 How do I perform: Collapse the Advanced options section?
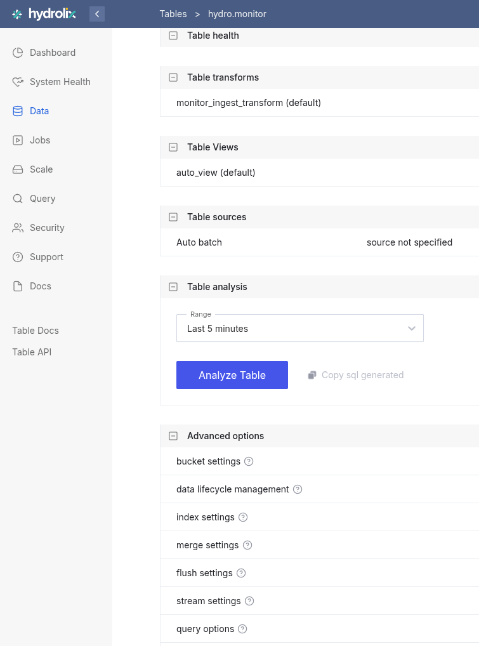tap(173, 436)
